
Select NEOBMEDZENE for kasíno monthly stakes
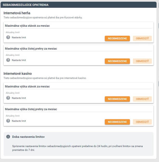tap(117, 99)
